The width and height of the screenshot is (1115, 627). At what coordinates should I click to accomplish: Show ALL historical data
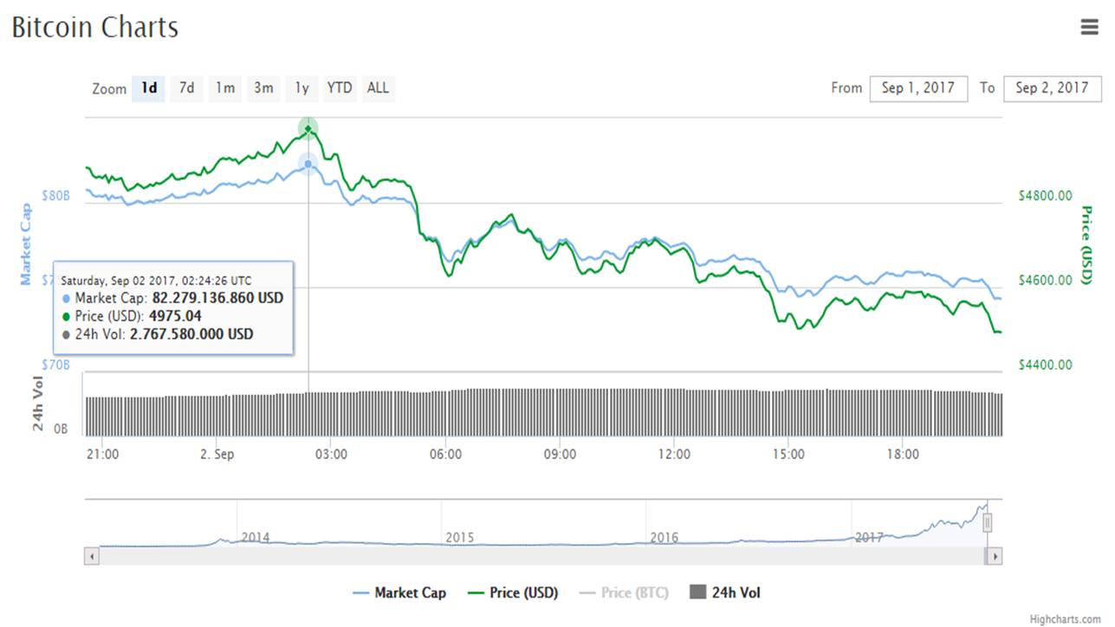point(378,87)
